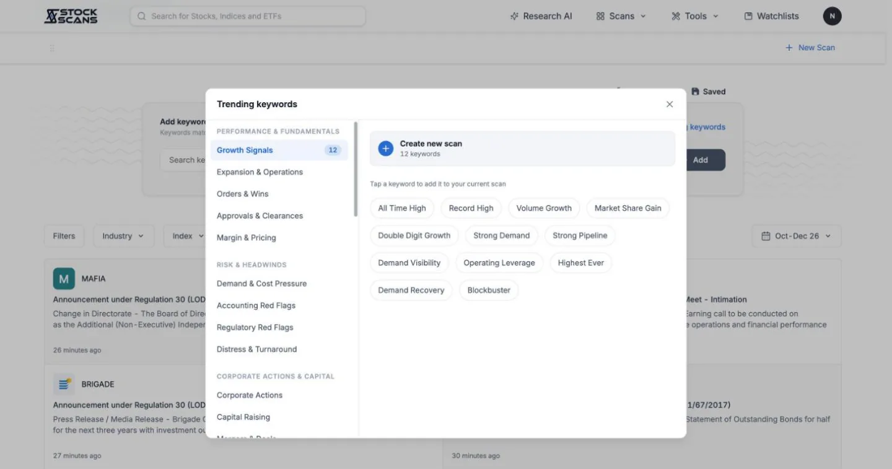
Task: Add the Blockbuster keyword
Action: coord(489,290)
